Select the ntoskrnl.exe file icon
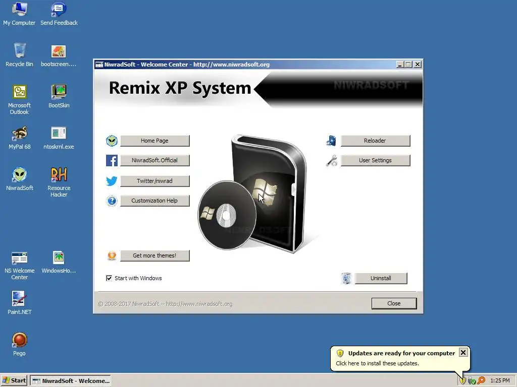The image size is (517, 387). (x=59, y=138)
